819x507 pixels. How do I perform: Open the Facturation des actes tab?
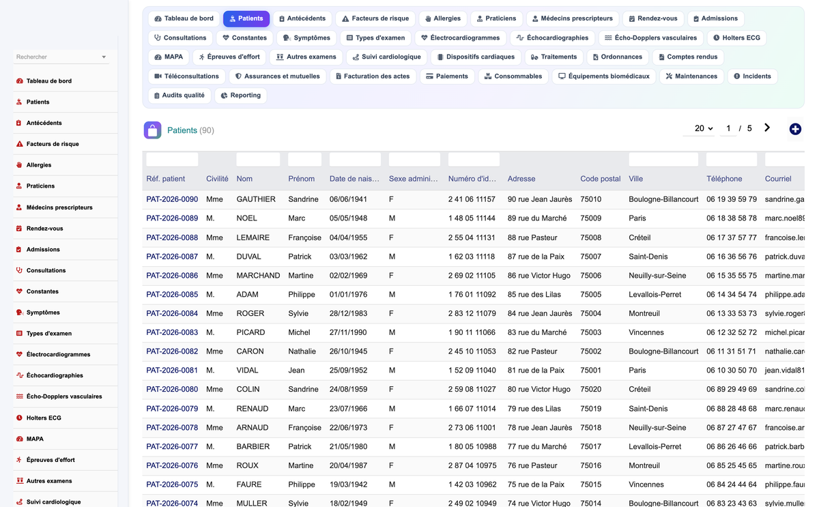click(x=373, y=76)
